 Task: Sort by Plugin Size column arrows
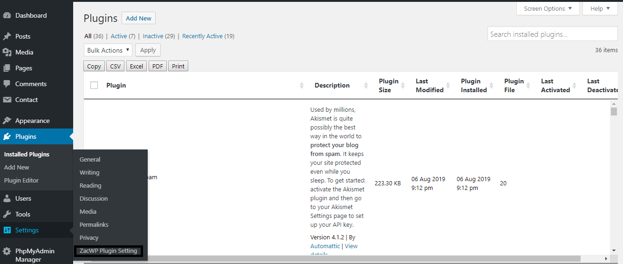pyautogui.click(x=403, y=85)
